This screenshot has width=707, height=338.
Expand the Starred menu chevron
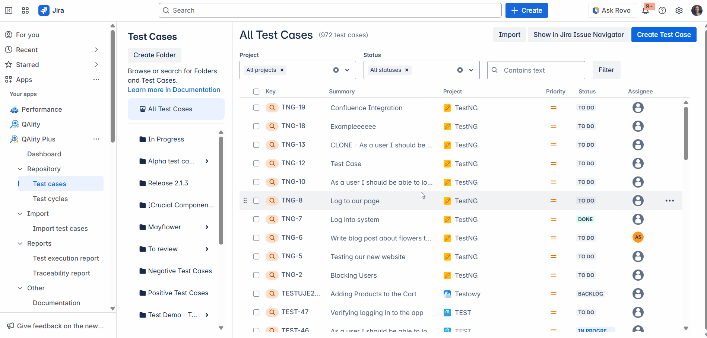click(96, 64)
